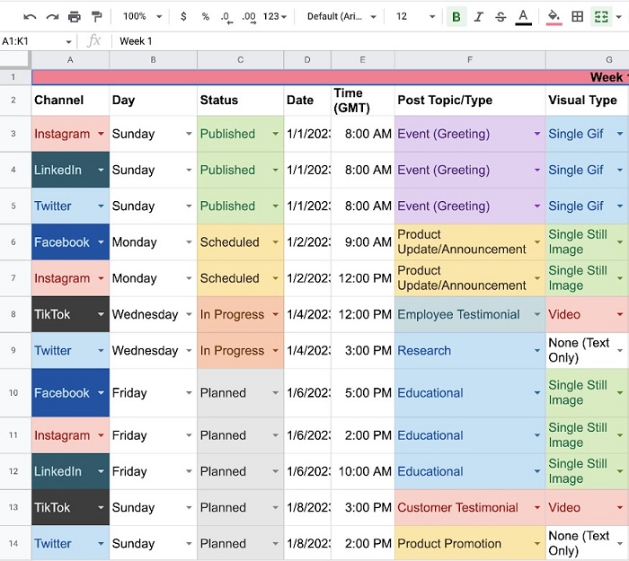The width and height of the screenshot is (629, 561).
Task: Open LinkedIn channel dropdown in row 4
Action: [101, 170]
